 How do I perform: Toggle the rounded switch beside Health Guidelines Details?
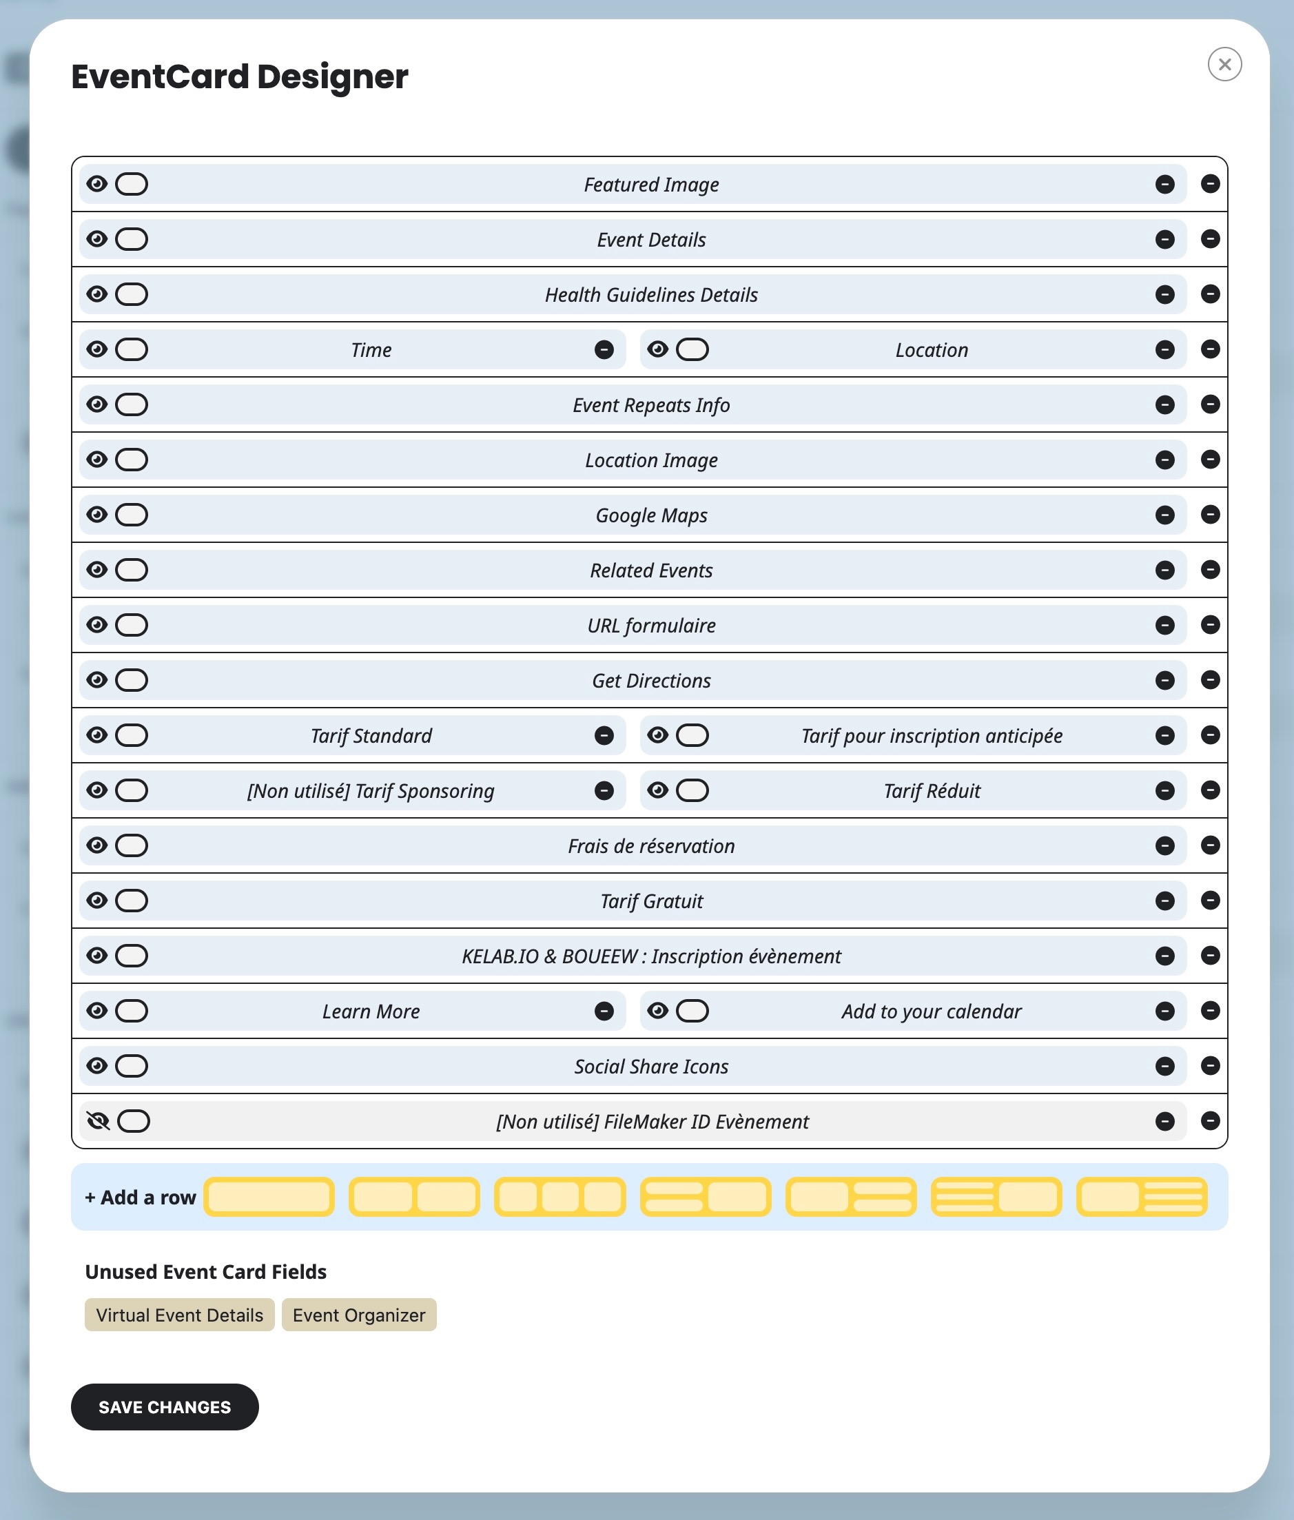[132, 294]
